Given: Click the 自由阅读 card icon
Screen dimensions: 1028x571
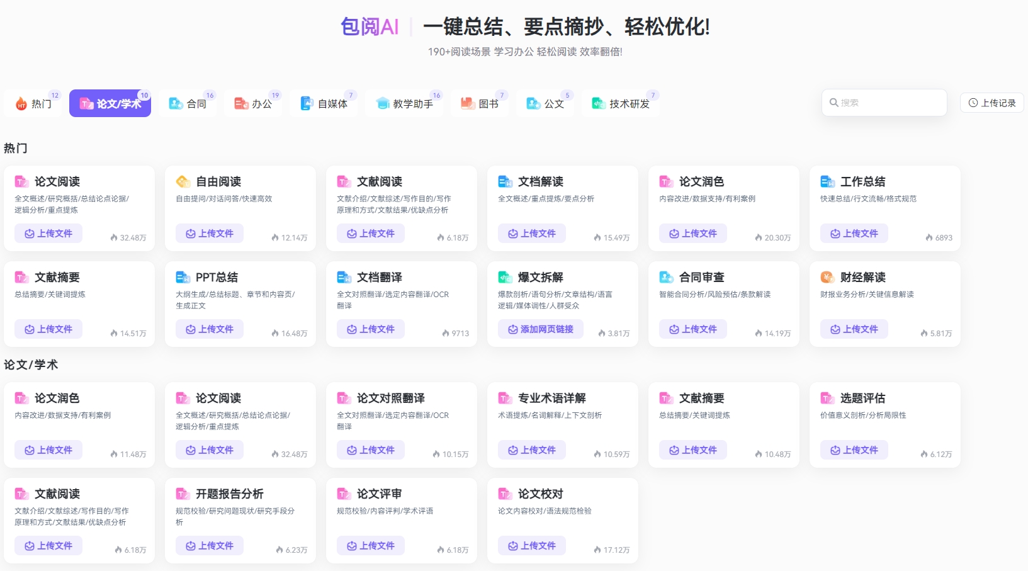Looking at the screenshot, I should tap(183, 182).
